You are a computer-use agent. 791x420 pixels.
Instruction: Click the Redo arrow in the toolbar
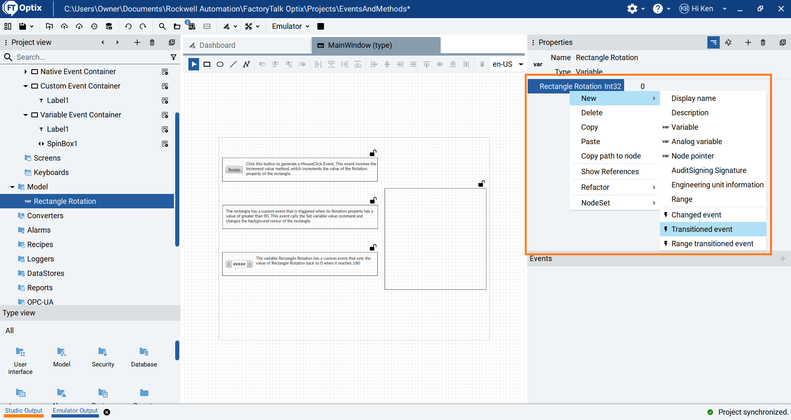[143, 26]
